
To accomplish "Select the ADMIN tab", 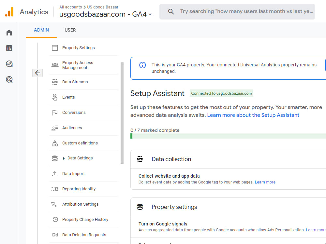I will coord(41,30).
